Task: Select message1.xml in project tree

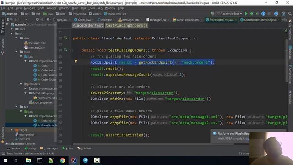Action: pyautogui.click(x=35, y=43)
